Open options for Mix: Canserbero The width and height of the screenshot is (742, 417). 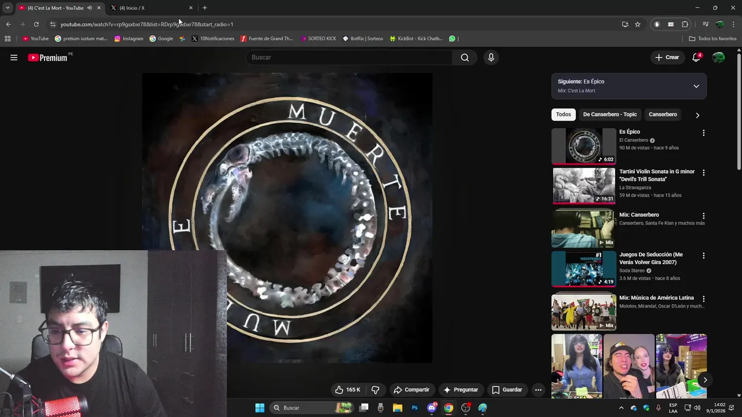pyautogui.click(x=704, y=215)
